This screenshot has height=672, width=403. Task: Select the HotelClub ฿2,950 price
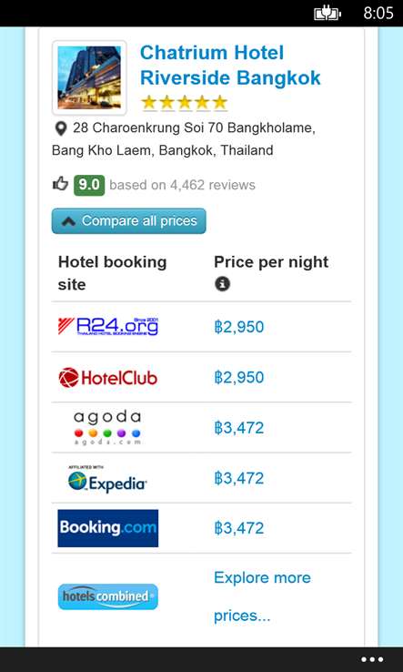click(x=239, y=378)
